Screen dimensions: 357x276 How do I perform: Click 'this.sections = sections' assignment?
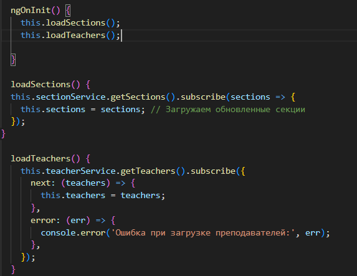[83, 110]
